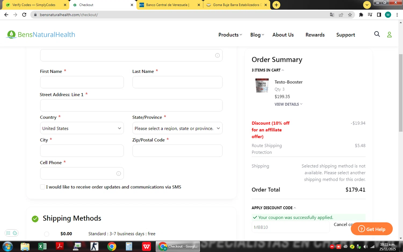Viewport: 403px width, 252px height.
Task: Collapse the 3 Items In Cart section
Action: (x=268, y=70)
